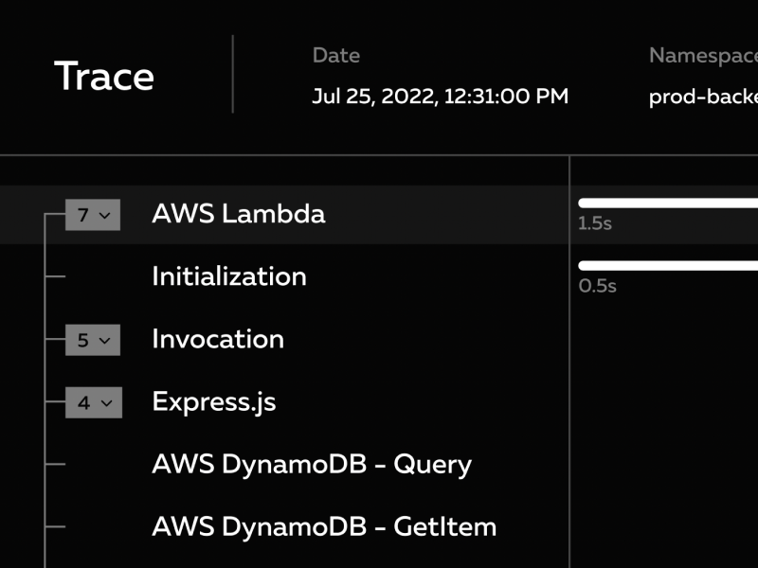758x568 pixels.
Task: Open the chevron badge showing 4 children
Action: click(x=92, y=401)
